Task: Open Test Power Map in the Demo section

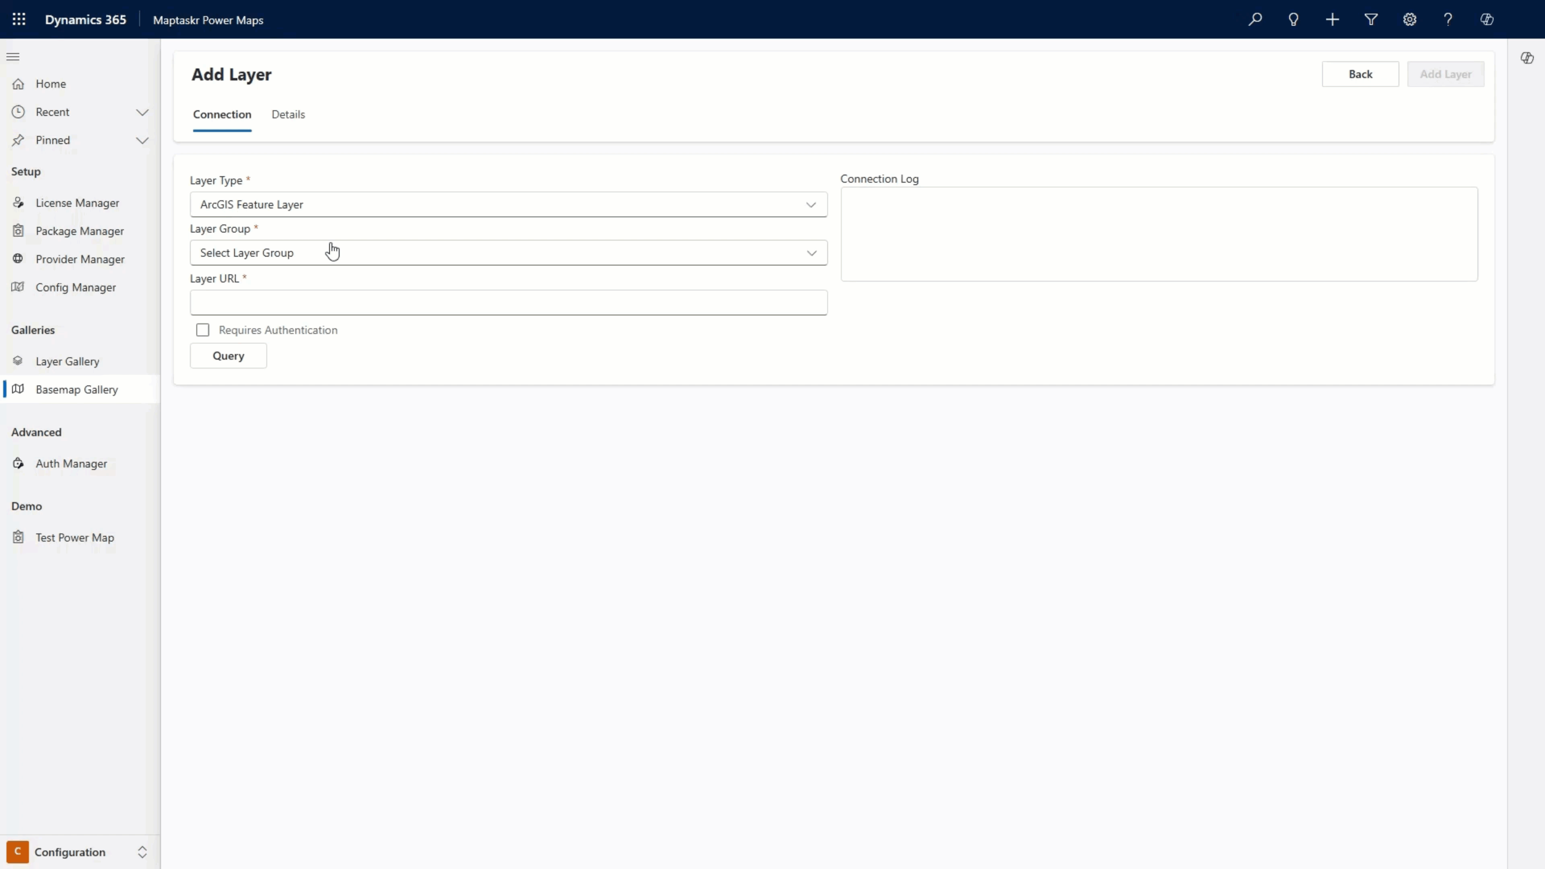Action: pos(74,537)
